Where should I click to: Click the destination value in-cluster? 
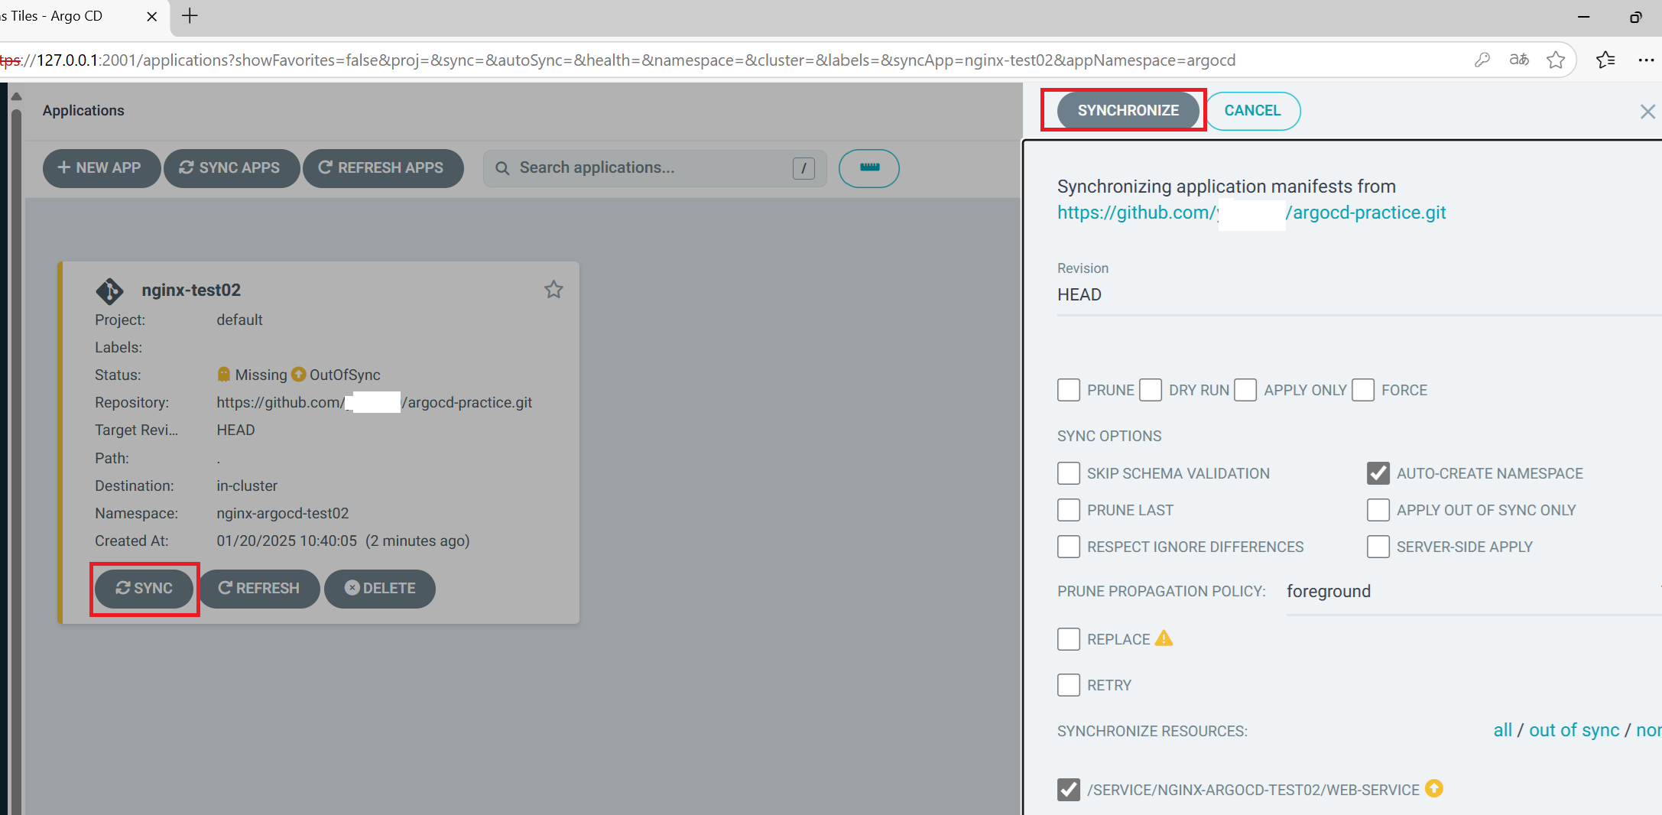coord(246,486)
